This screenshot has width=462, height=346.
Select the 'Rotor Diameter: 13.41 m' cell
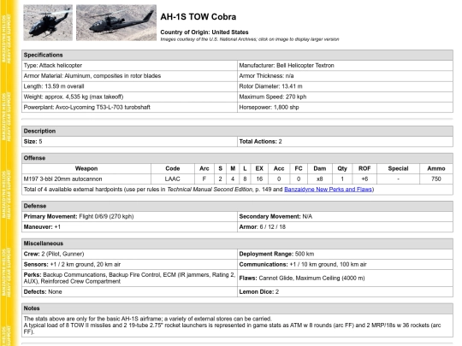click(345, 86)
